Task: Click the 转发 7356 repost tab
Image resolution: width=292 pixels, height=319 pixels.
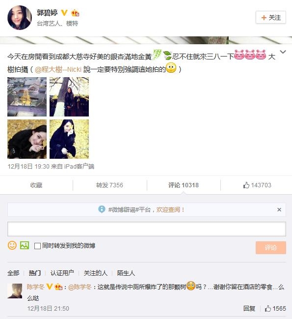Action: pyautogui.click(x=109, y=185)
